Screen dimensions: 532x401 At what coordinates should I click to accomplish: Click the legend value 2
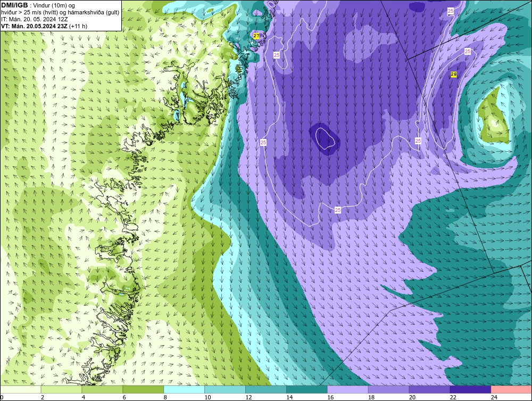point(43,397)
